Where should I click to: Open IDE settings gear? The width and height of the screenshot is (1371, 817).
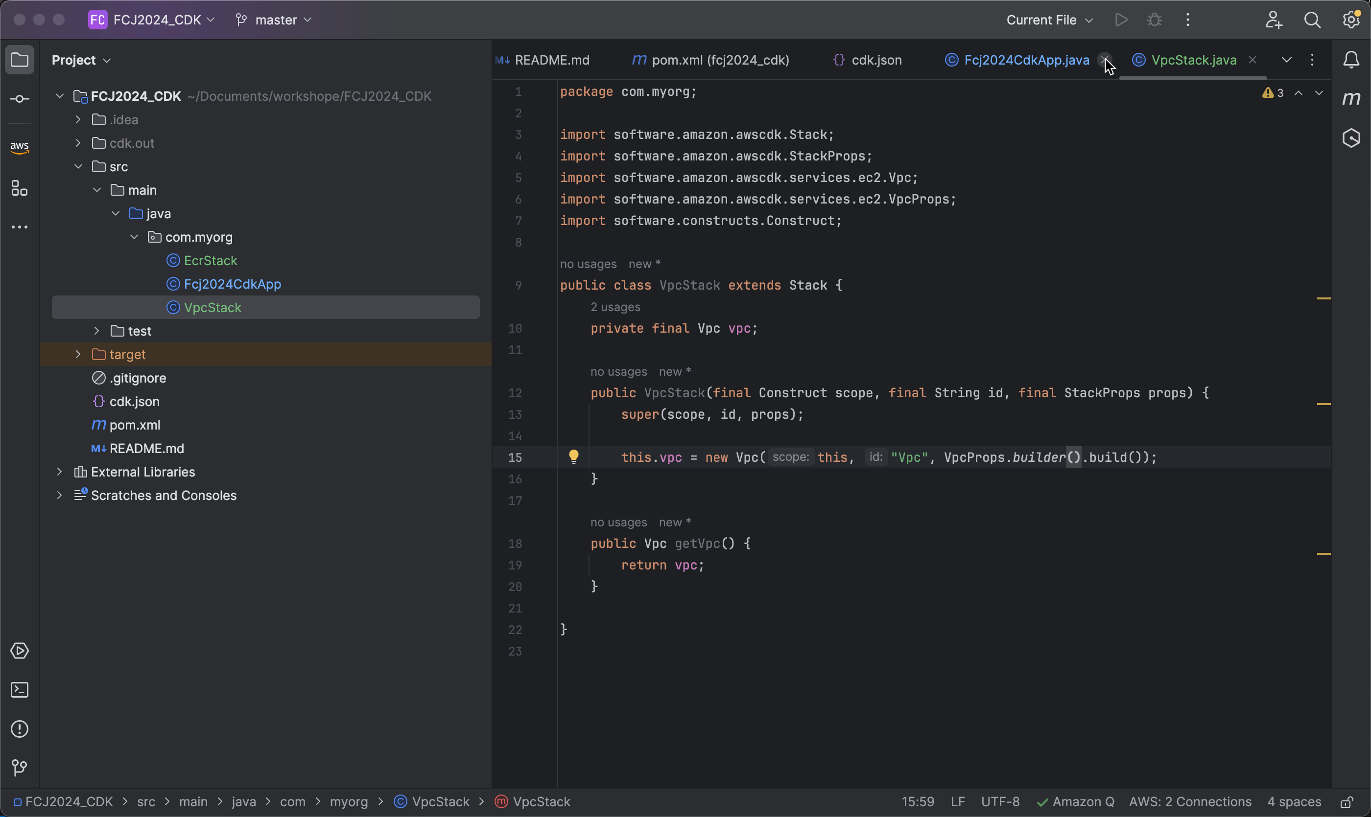(1351, 20)
